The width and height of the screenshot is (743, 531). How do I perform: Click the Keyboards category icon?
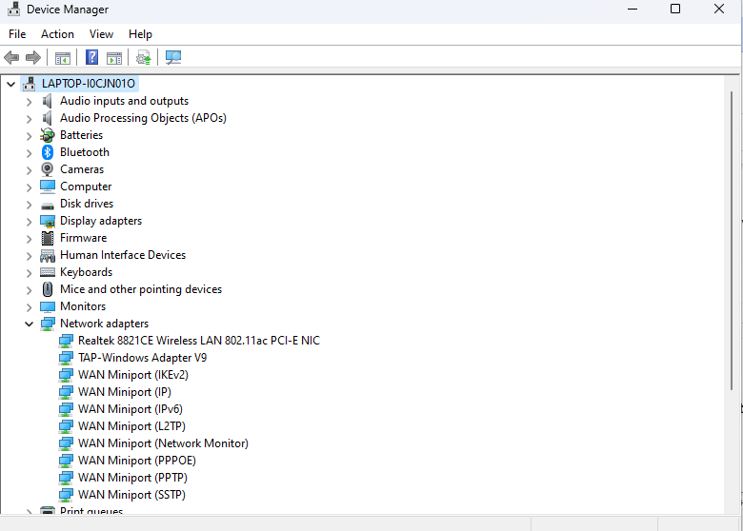[x=48, y=271]
